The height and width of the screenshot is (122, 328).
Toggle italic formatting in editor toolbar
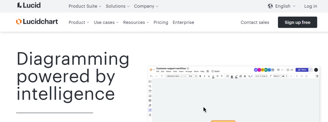(x=204, y=76)
